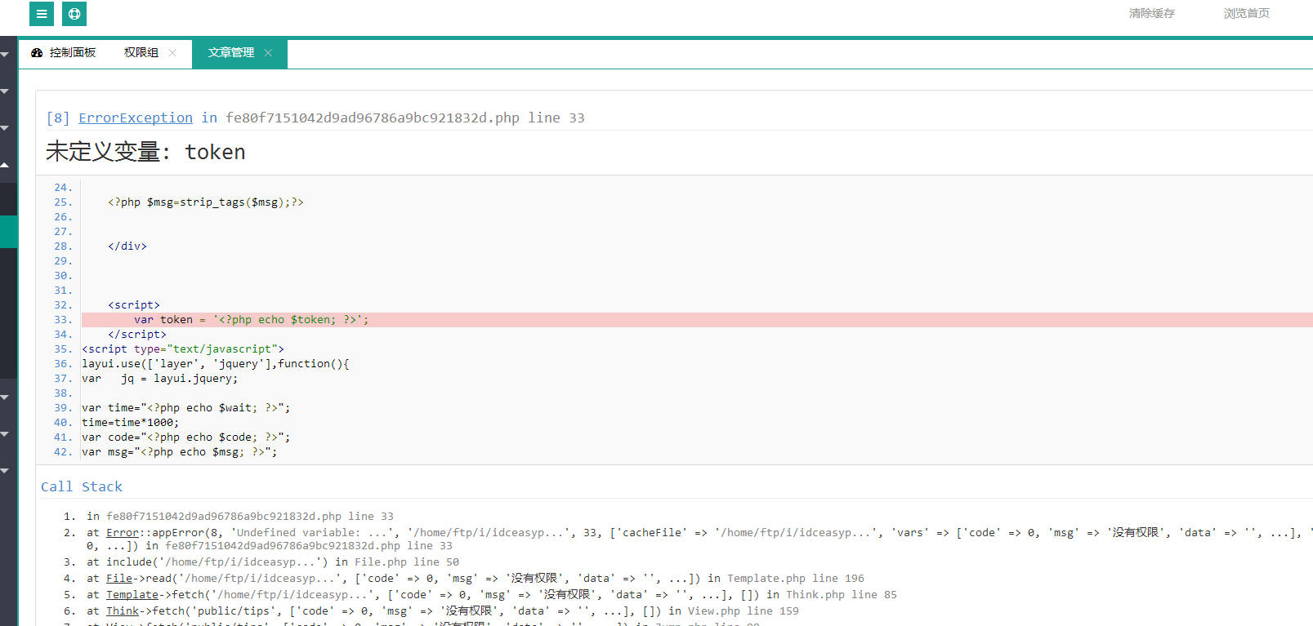This screenshot has width=1313, height=626.
Task: Click 'View.php line 159' in the call stack
Action: pyautogui.click(x=744, y=610)
